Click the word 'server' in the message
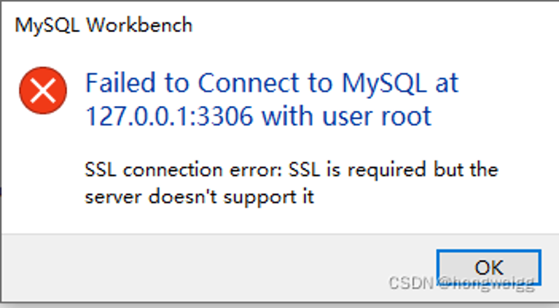Viewport: 559px width, 308px height. [113, 197]
